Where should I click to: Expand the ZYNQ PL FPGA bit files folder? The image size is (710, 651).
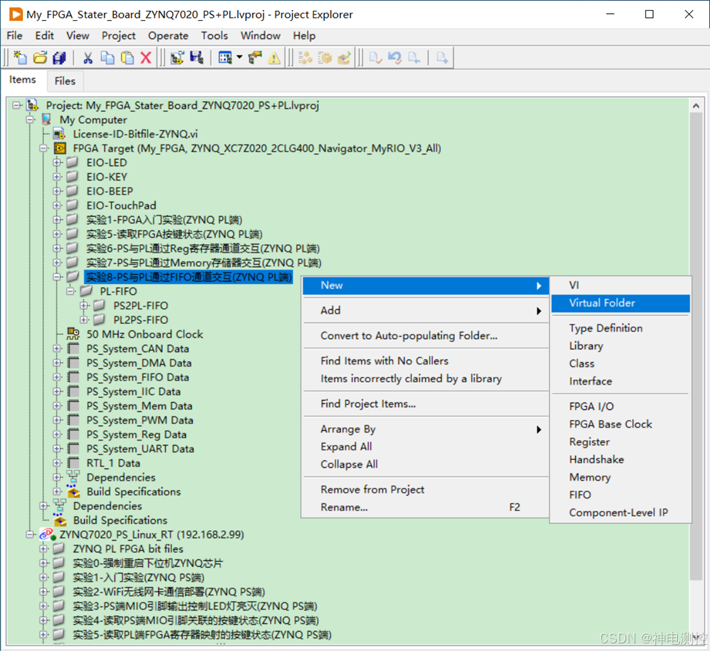click(44, 549)
